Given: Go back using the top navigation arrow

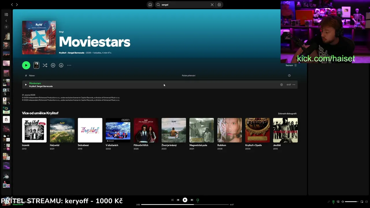Looking at the screenshot, I should [x=12, y=5].
